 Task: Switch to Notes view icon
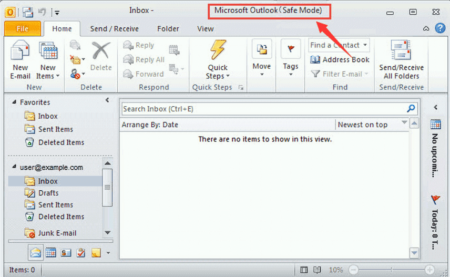pyautogui.click(x=96, y=253)
